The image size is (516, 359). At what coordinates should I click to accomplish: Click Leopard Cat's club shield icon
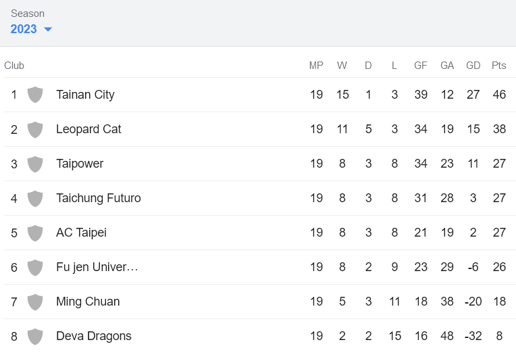(x=35, y=129)
